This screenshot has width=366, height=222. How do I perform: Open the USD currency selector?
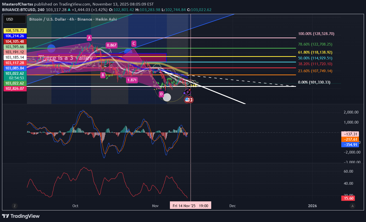point(14,19)
